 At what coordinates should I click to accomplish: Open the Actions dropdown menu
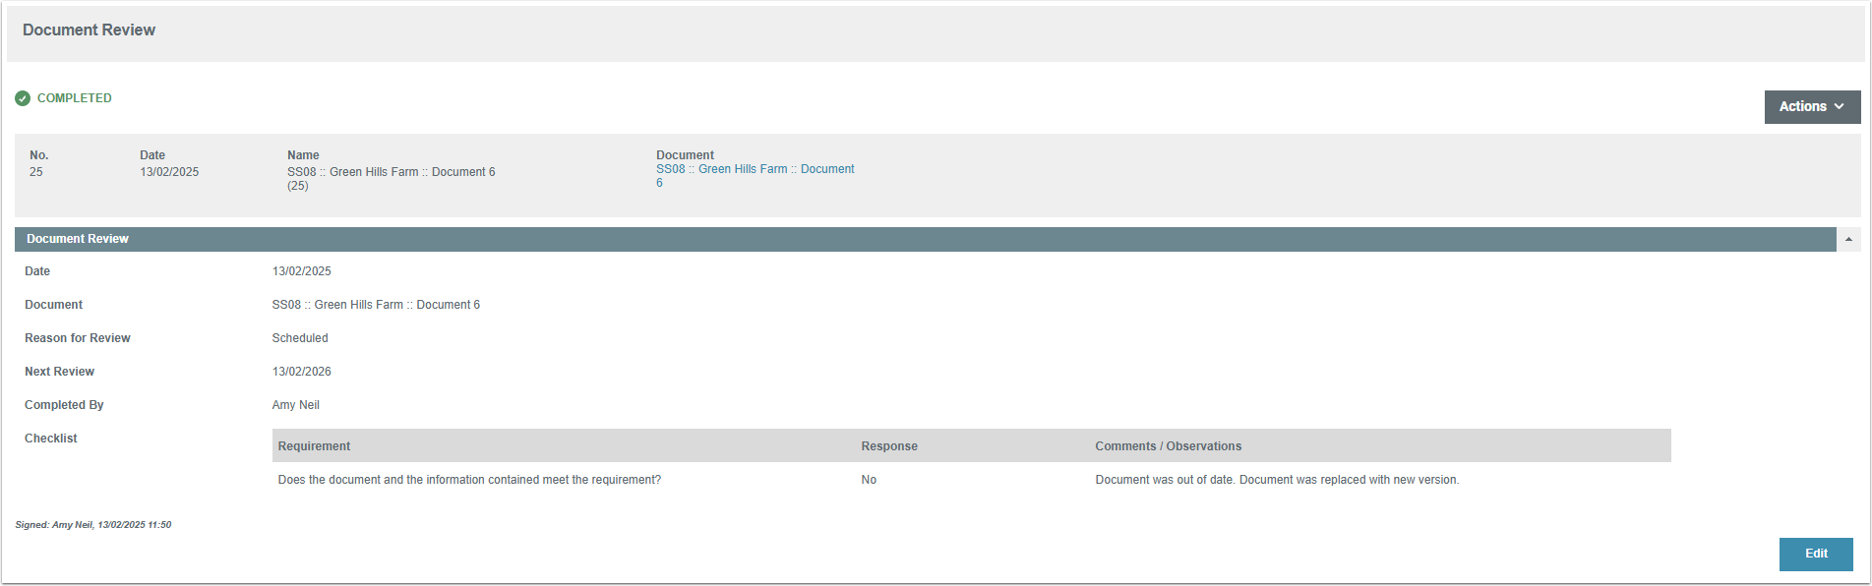[1811, 107]
